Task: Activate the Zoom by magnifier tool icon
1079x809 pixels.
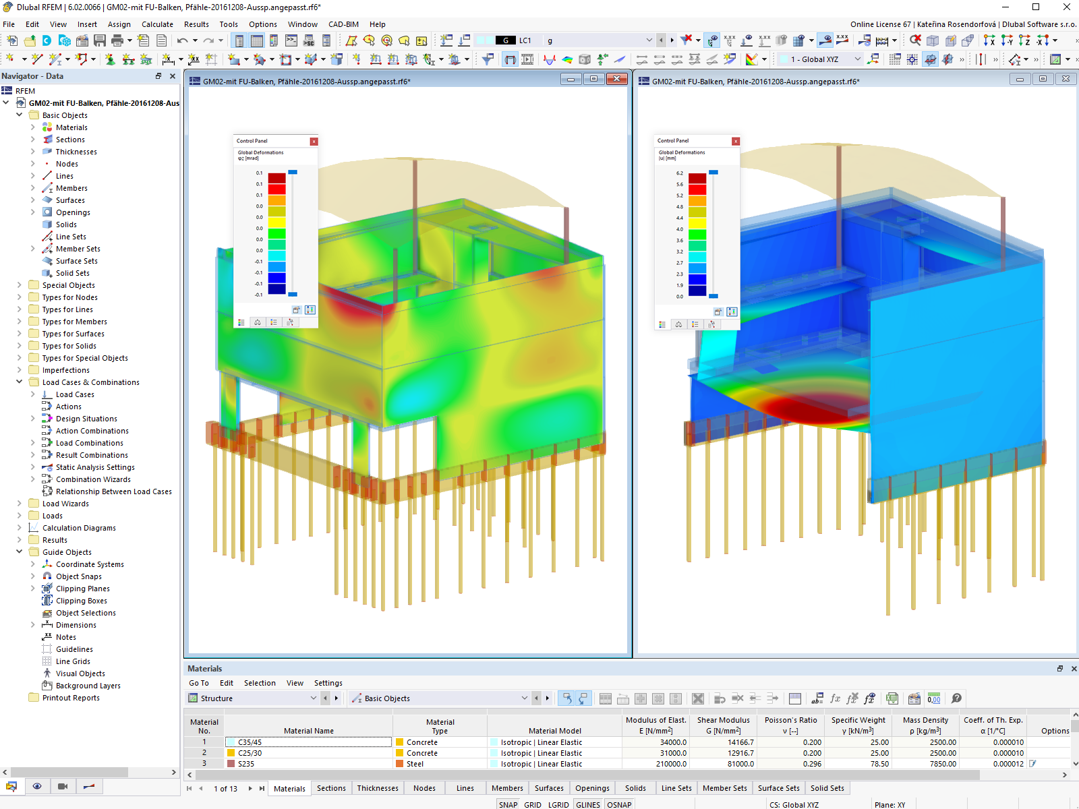Action: (915, 40)
